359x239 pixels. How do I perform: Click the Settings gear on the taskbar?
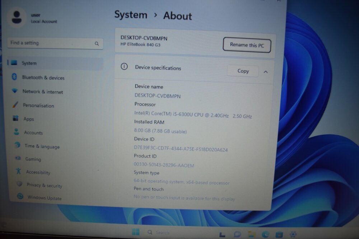coord(293,234)
